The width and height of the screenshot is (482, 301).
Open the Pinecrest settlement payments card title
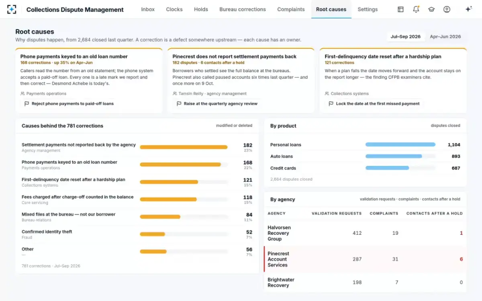[235, 57]
